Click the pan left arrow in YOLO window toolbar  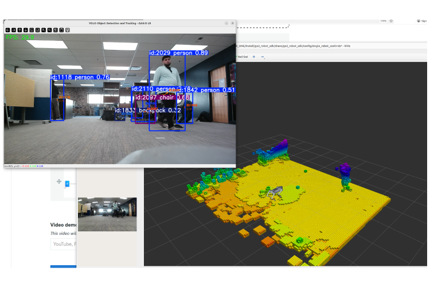(x=8, y=29)
